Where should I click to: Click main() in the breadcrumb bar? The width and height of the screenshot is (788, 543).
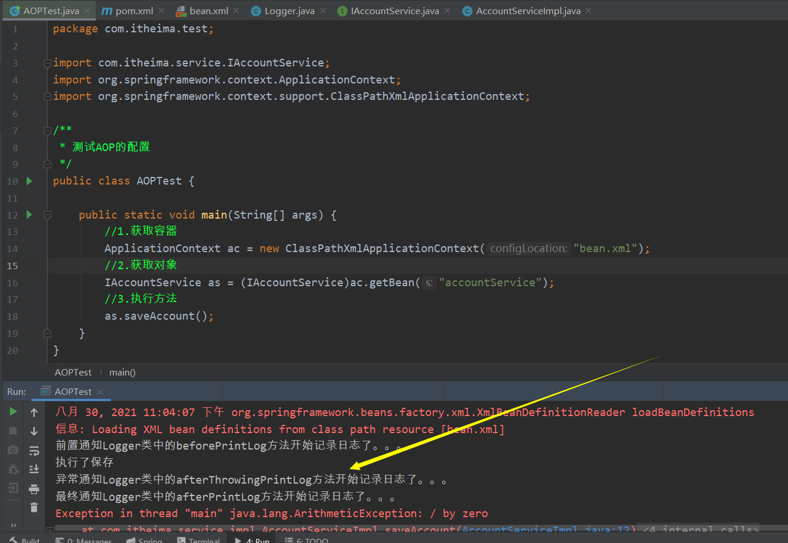pyautogui.click(x=122, y=372)
